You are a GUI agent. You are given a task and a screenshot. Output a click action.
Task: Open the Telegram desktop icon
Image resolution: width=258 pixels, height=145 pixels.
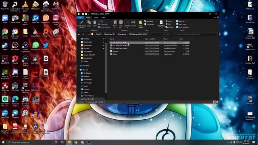pos(15,114)
